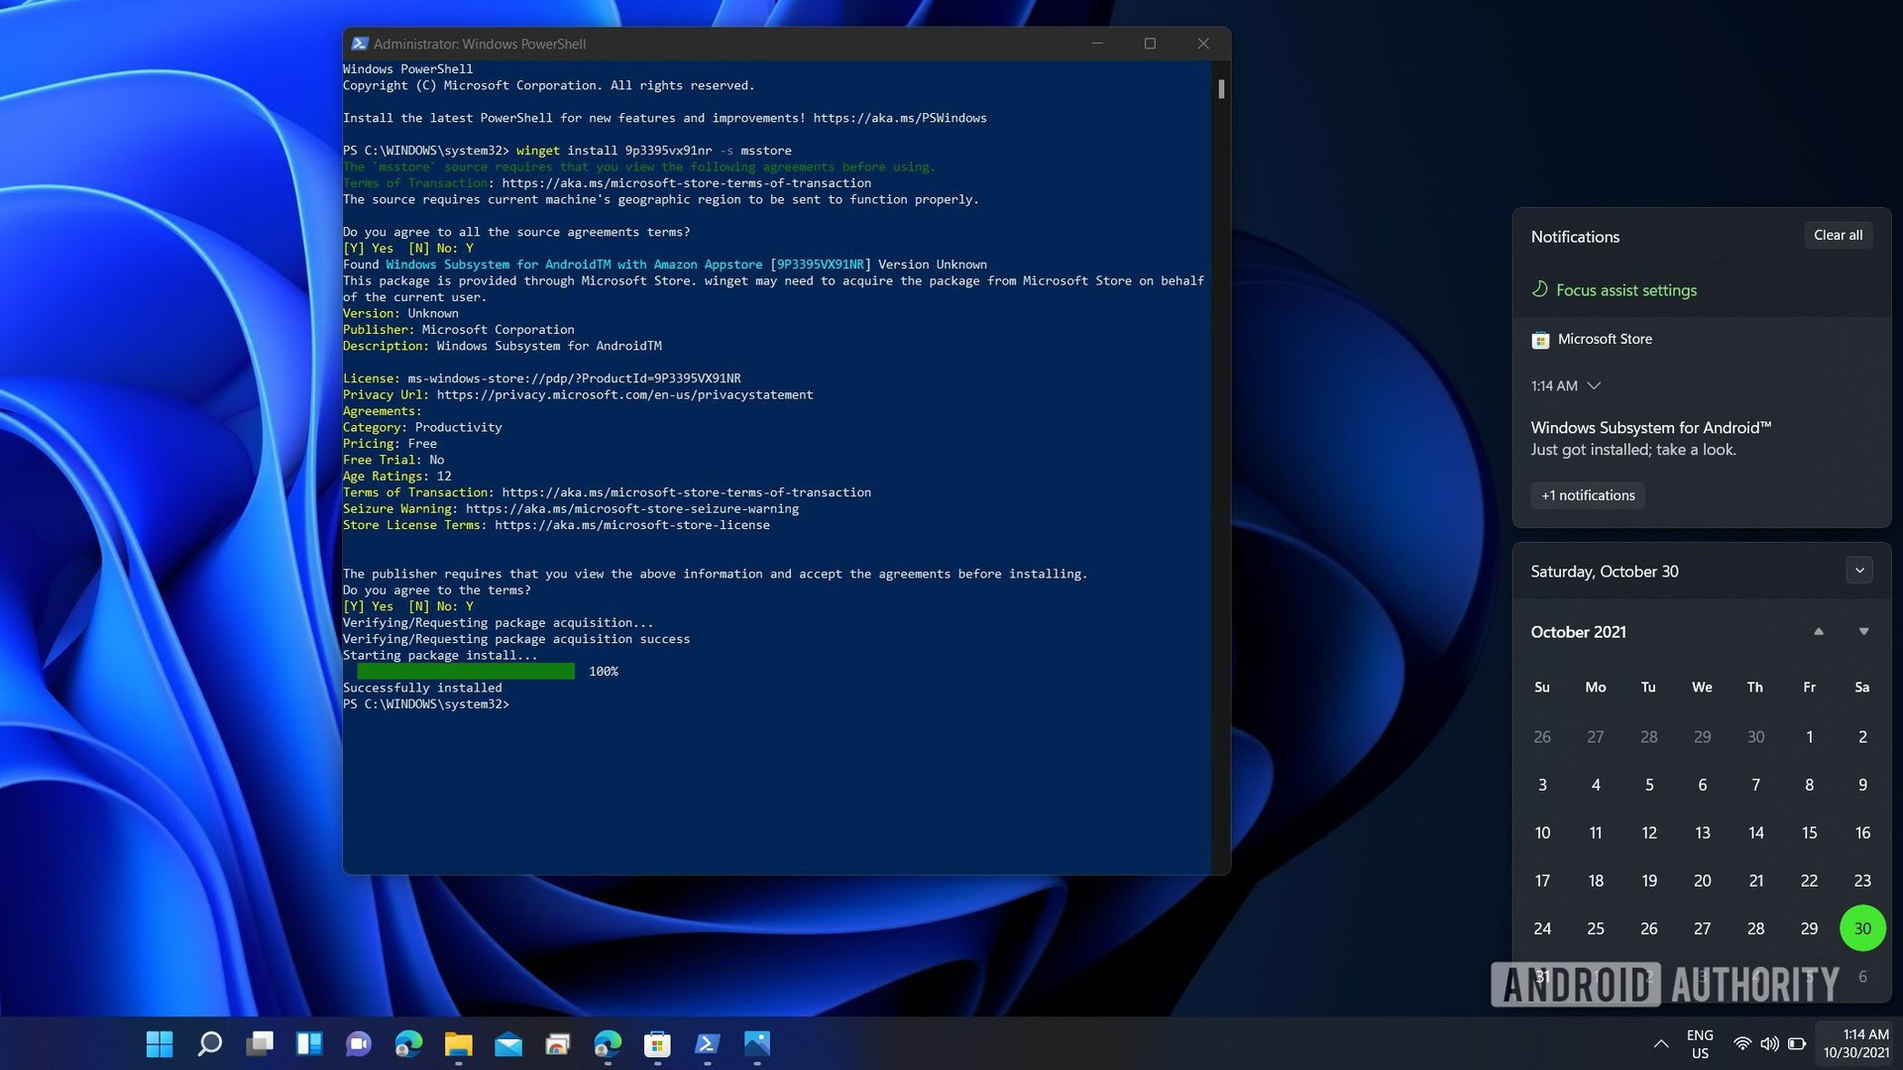
Task: Open File Explorer from taskbar
Action: (458, 1043)
